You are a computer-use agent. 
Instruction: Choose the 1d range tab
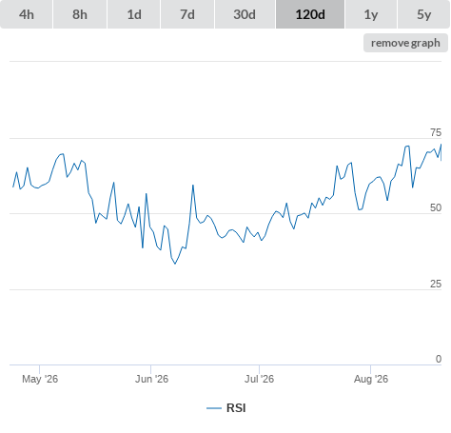(134, 14)
